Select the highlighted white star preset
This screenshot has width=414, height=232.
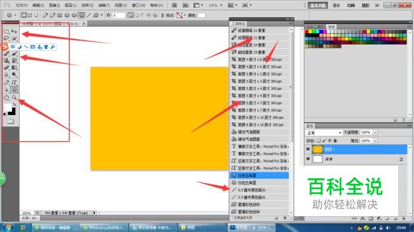pyautogui.click(x=259, y=175)
